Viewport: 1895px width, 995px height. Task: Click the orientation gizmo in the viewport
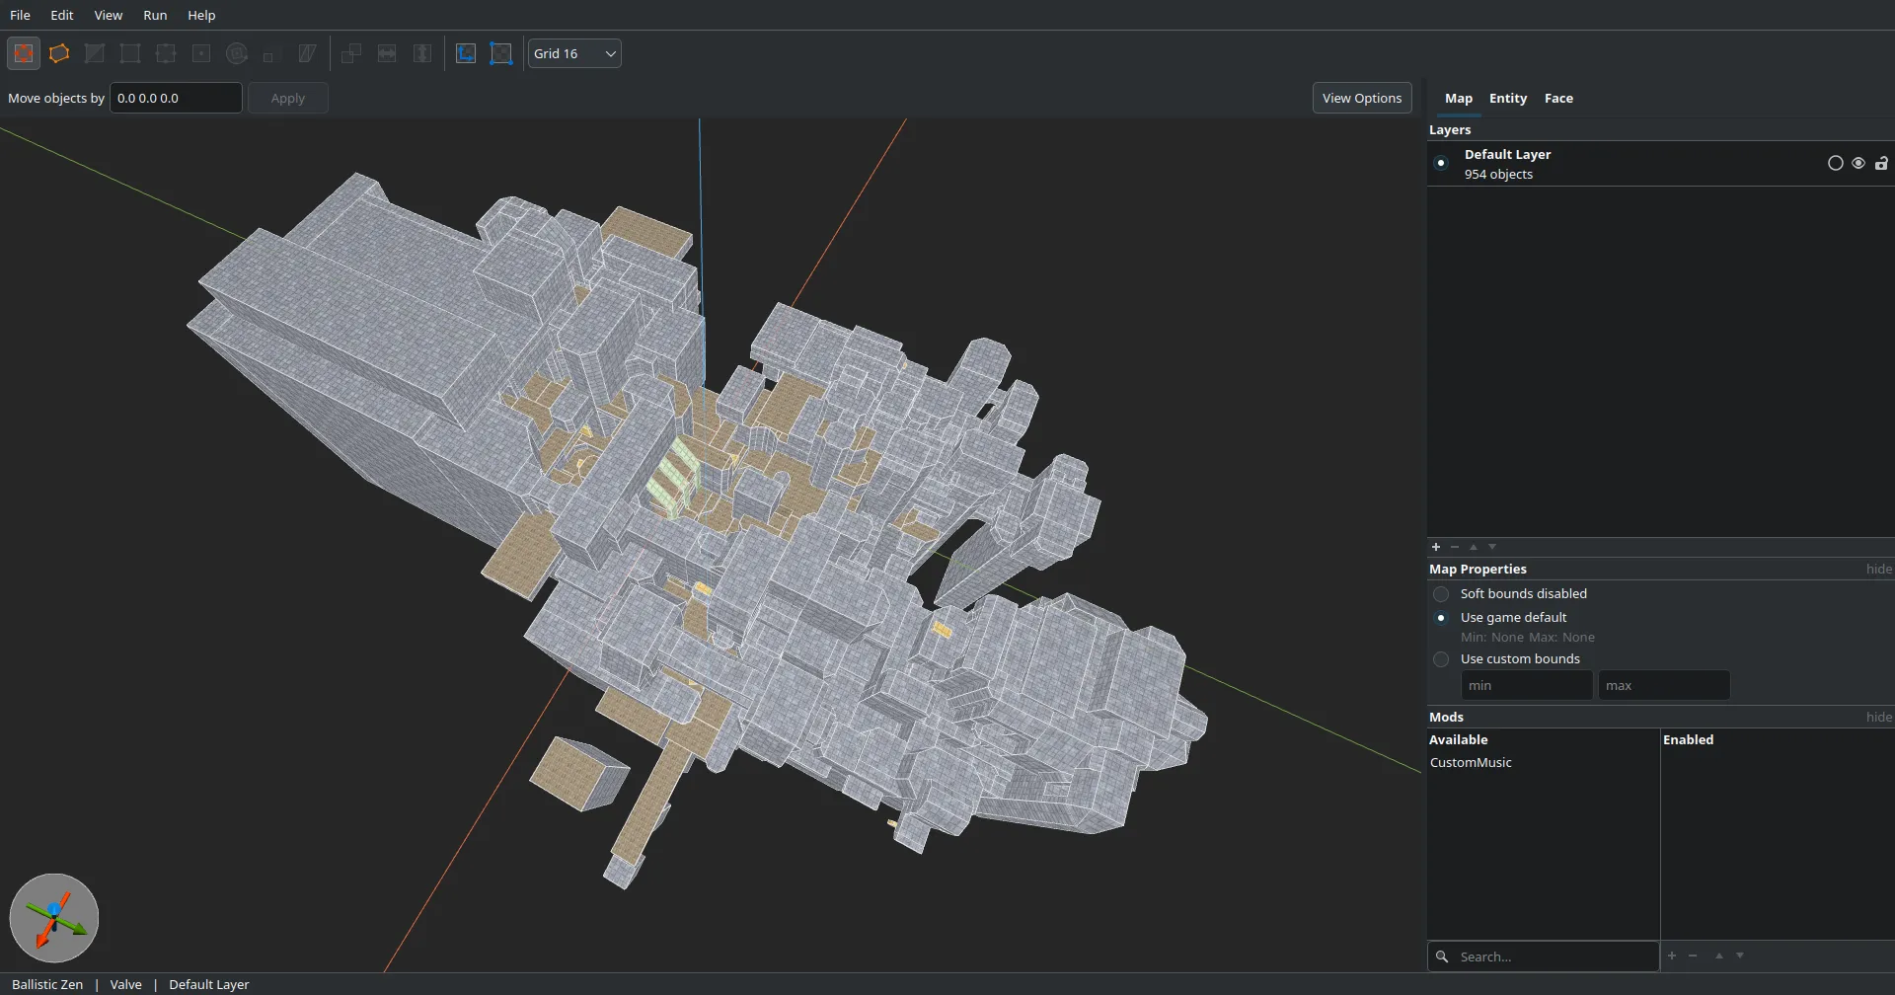[54, 917]
